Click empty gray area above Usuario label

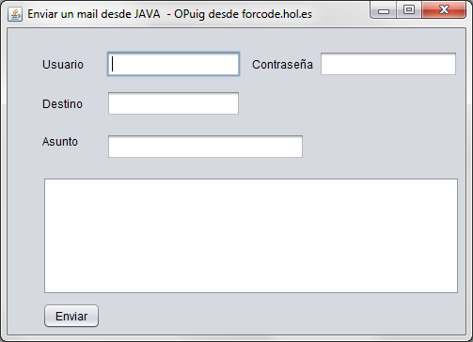[x=63, y=40]
